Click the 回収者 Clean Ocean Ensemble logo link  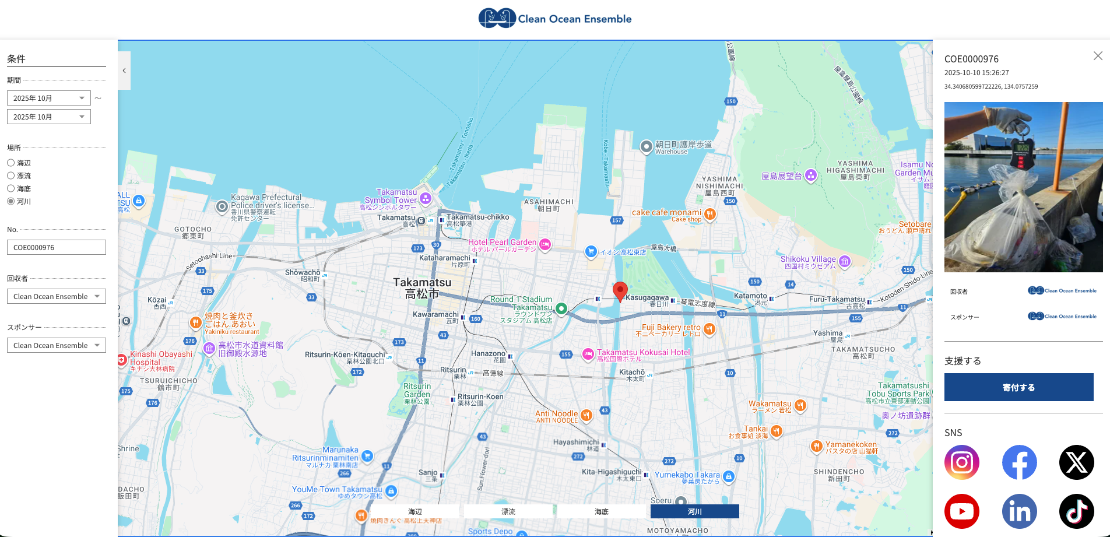coord(1062,290)
